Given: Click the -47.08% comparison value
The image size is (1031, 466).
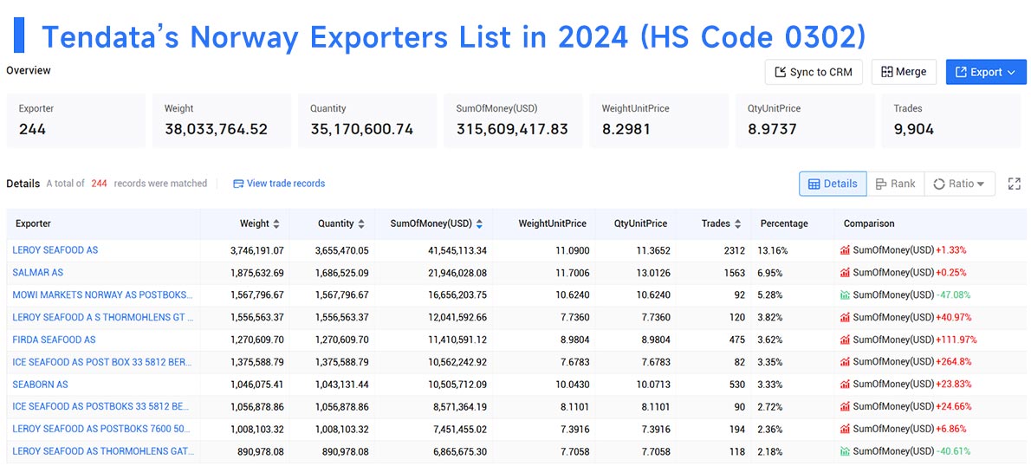Looking at the screenshot, I should click(x=953, y=295).
